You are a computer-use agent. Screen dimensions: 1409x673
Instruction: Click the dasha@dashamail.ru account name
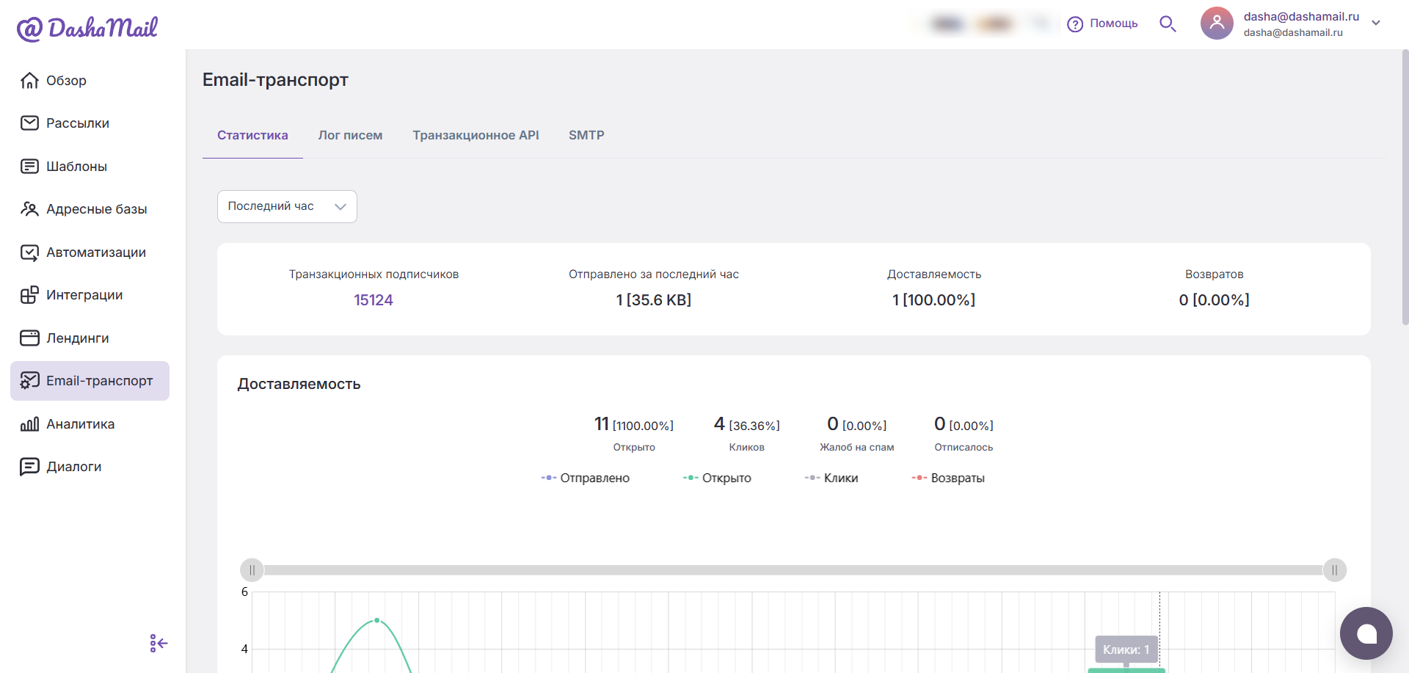coord(1301,17)
